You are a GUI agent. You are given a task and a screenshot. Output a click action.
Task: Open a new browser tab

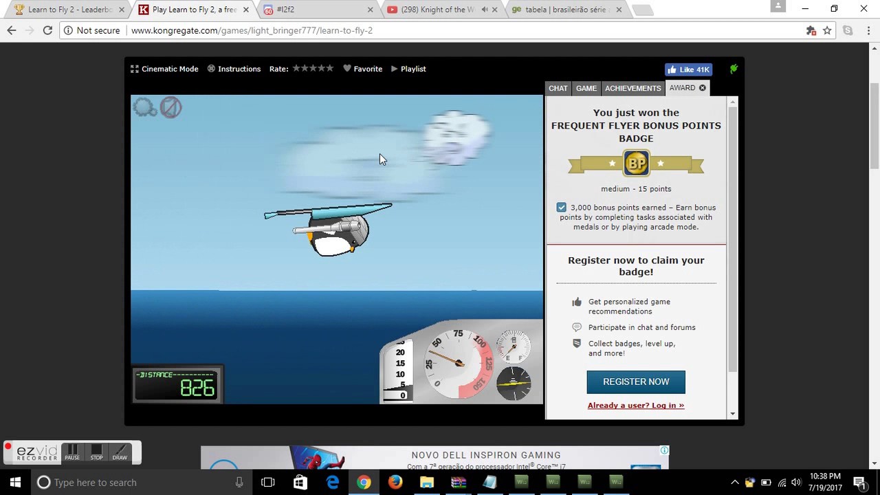click(x=642, y=10)
